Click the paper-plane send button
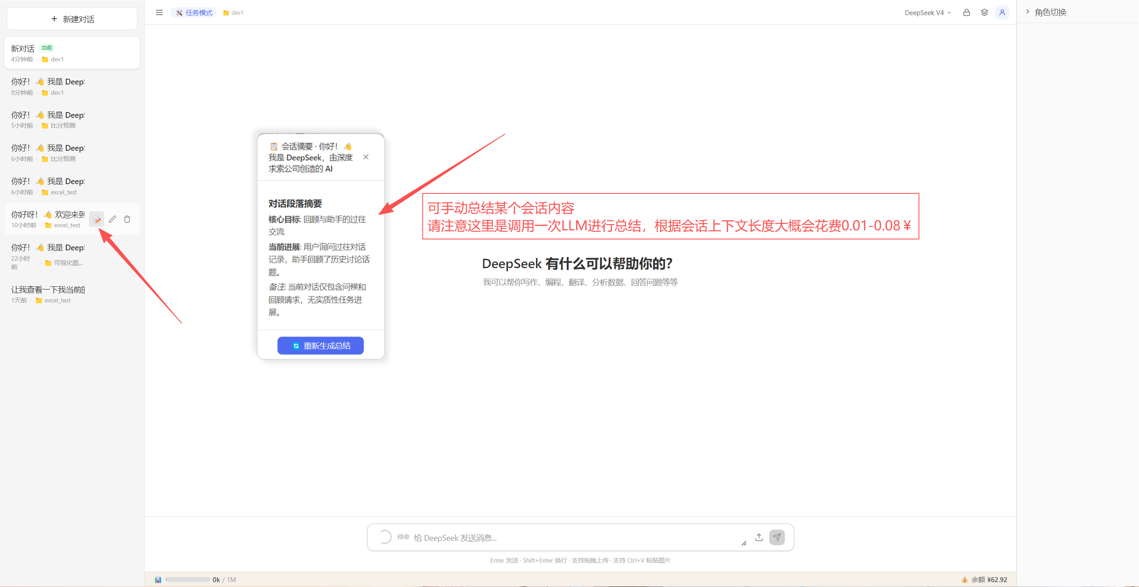Viewport: 1139px width, 587px height. pyautogui.click(x=777, y=537)
